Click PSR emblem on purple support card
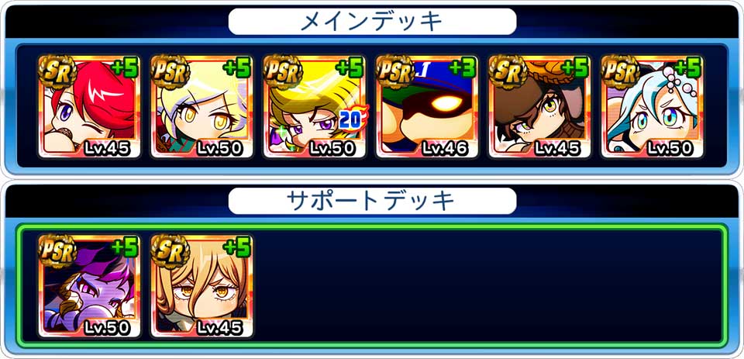This screenshot has height=359, width=744. (x=57, y=251)
